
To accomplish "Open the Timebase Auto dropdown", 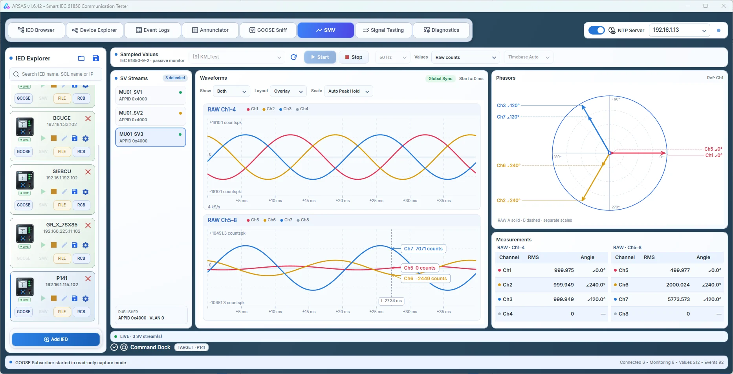I will tap(528, 57).
